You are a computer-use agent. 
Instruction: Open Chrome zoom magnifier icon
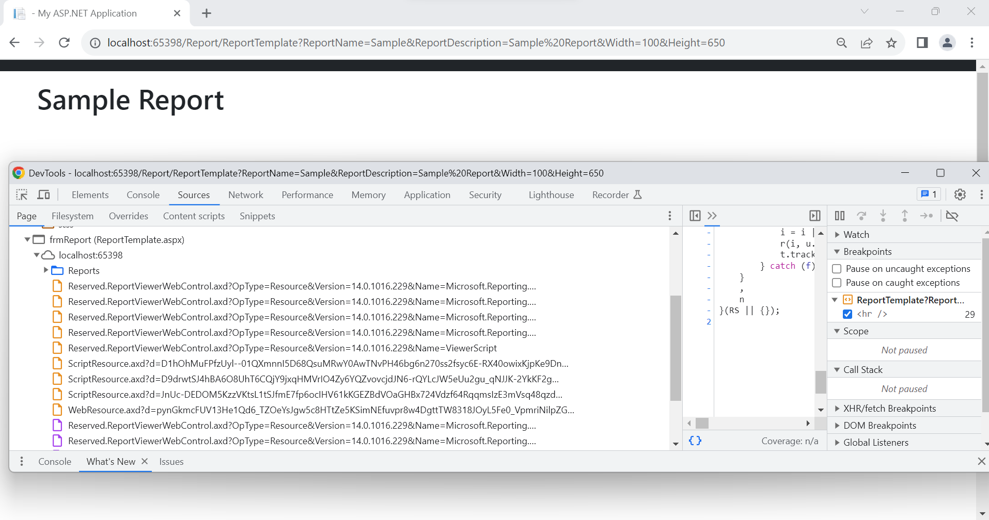click(842, 42)
